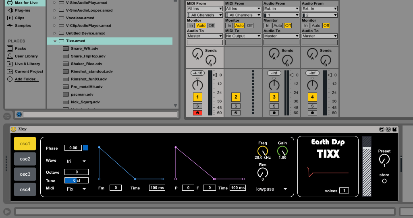Collapse the Tixx.amxd folder in browser
Viewport: 413px width, 218px height.
click(54, 41)
